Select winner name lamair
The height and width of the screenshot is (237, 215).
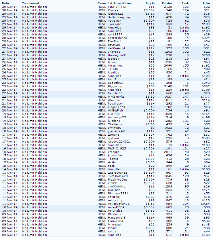[113, 62]
